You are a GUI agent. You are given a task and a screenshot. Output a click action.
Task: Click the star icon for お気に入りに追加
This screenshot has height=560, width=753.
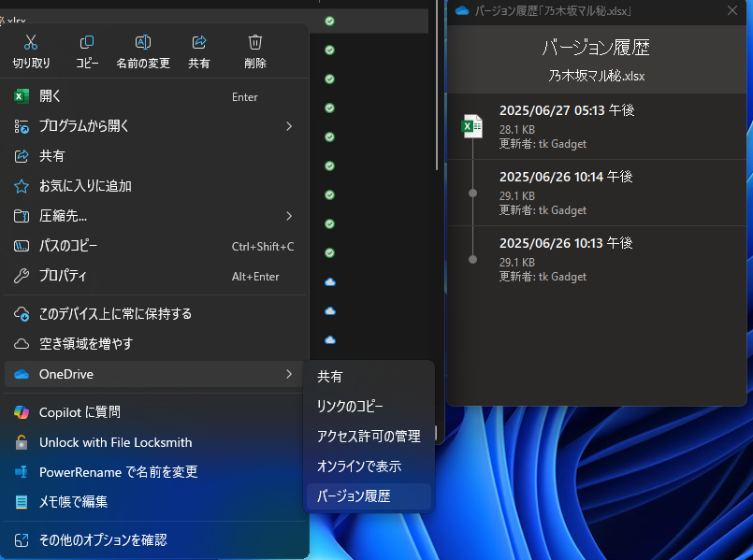[22, 186]
